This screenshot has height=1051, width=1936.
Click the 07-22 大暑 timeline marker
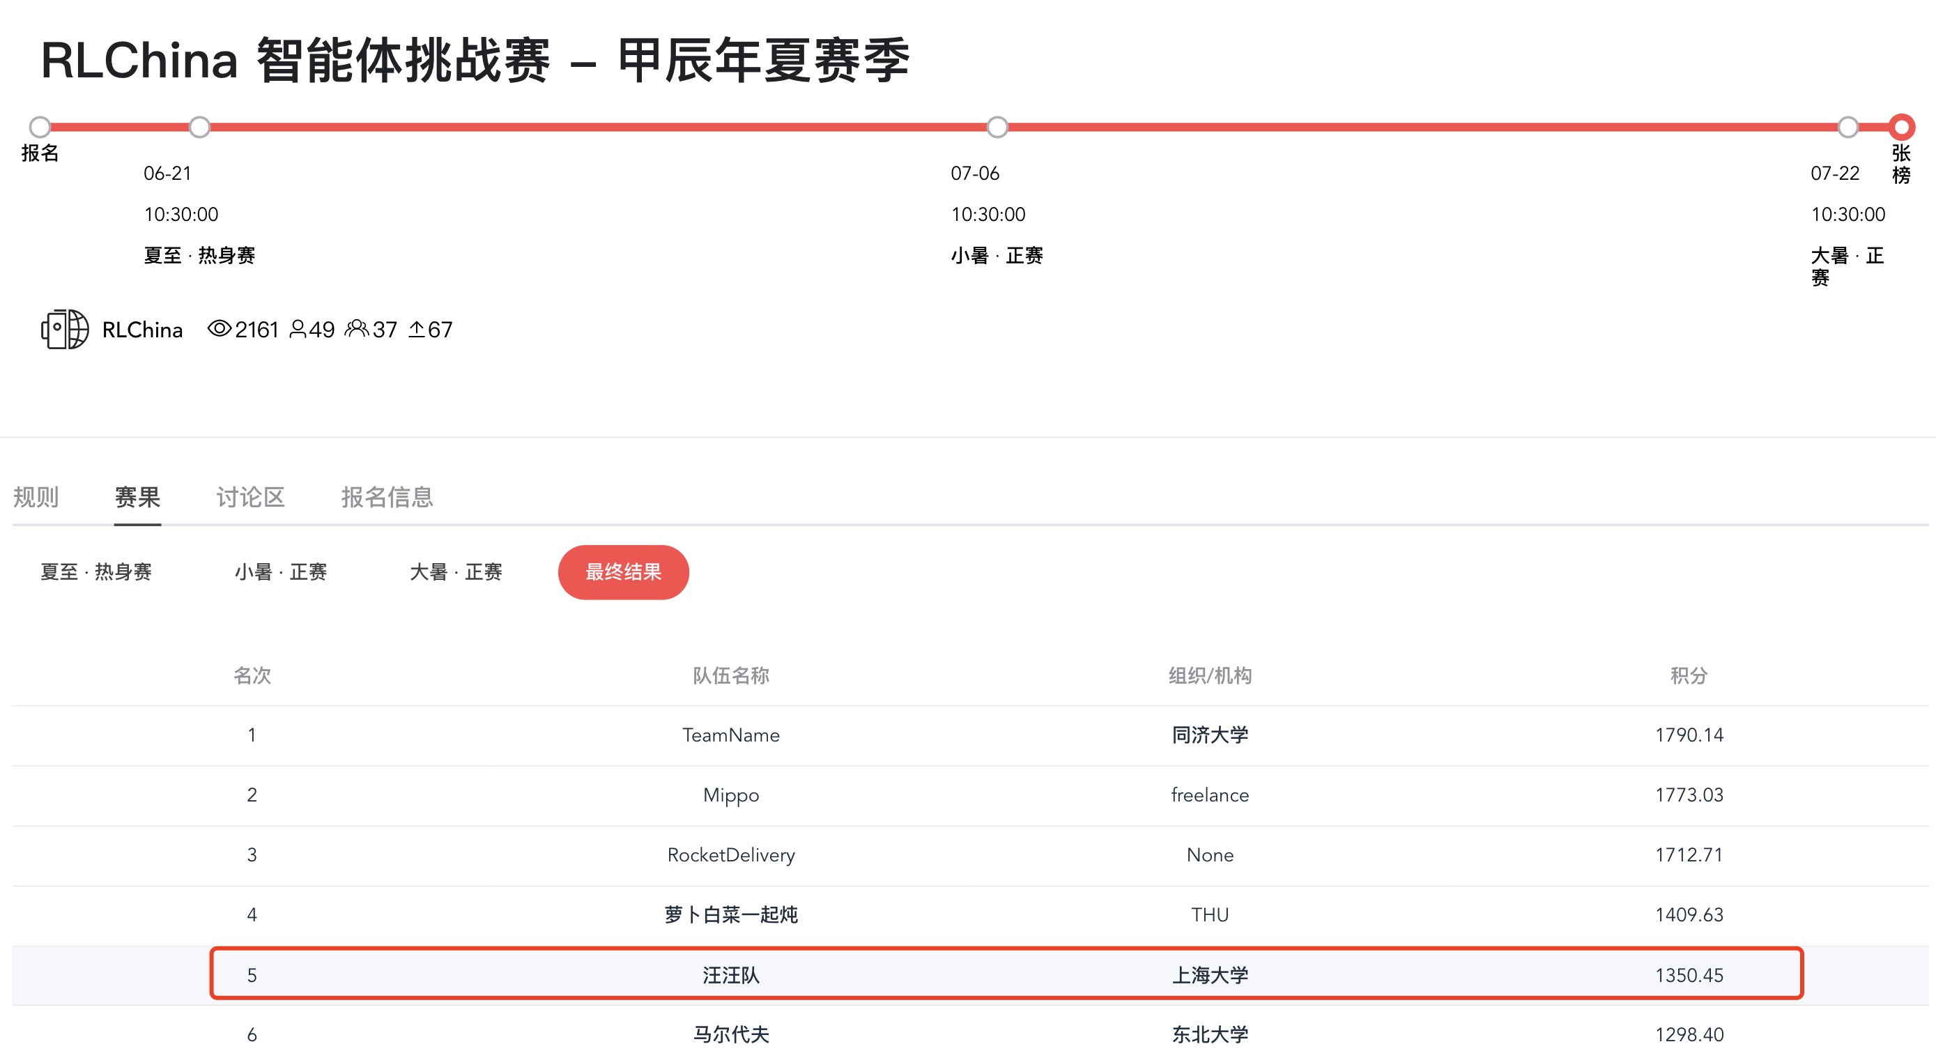tap(1848, 127)
